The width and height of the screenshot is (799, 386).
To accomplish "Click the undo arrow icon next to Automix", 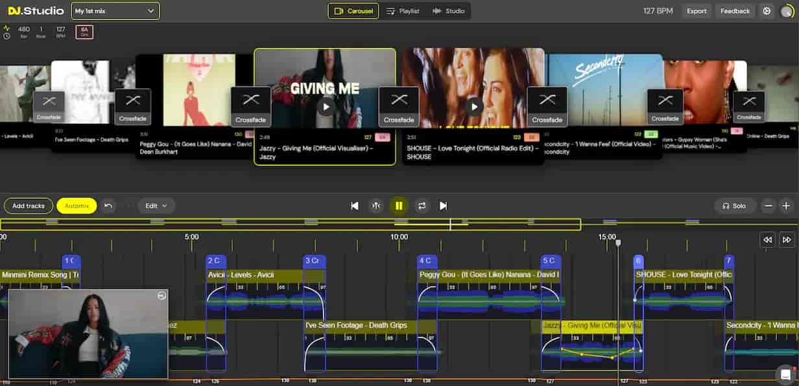I will point(108,205).
